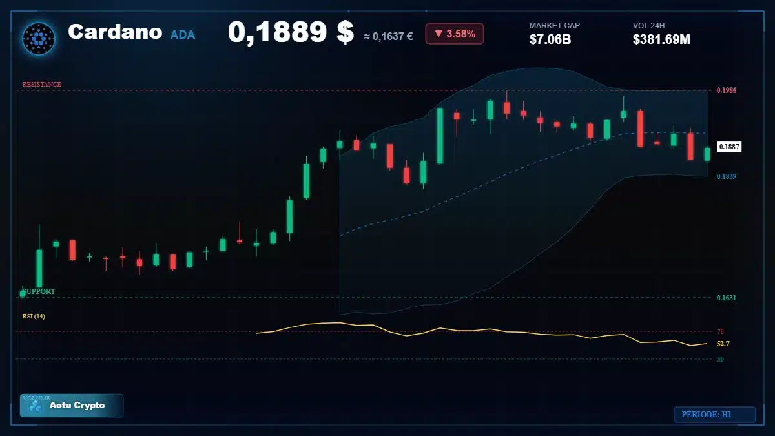Click the ADA ticker symbol
The height and width of the screenshot is (436, 775).
tap(183, 35)
